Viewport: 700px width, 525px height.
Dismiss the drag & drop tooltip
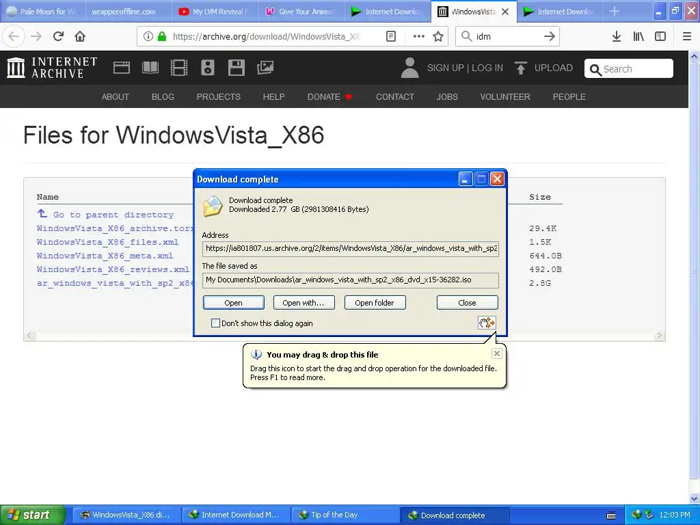pos(496,353)
